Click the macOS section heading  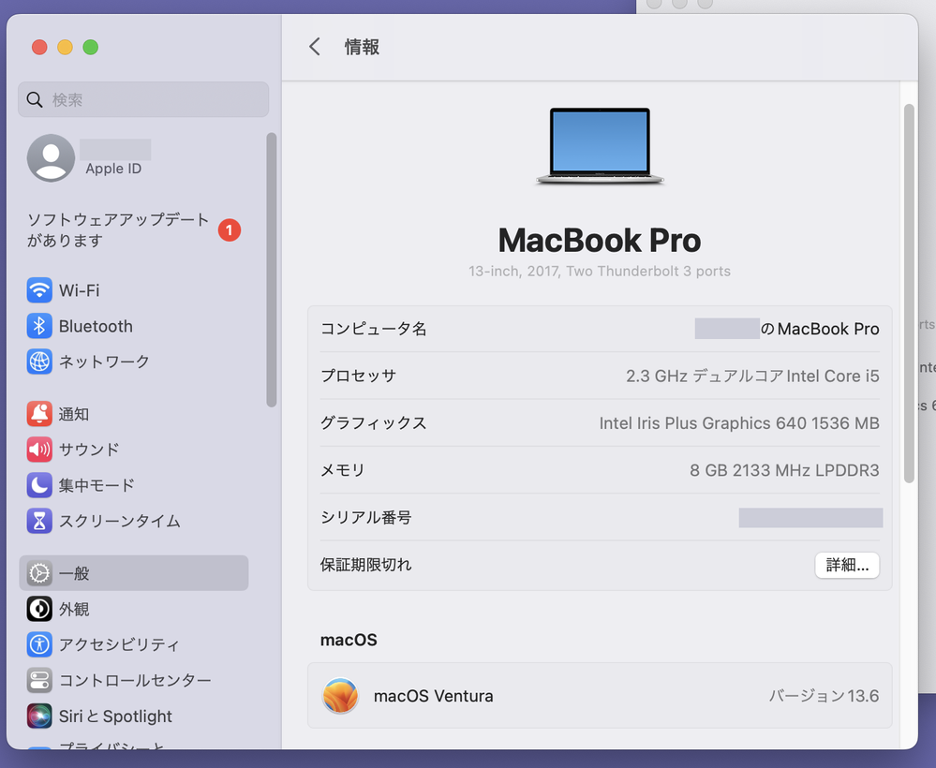349,641
